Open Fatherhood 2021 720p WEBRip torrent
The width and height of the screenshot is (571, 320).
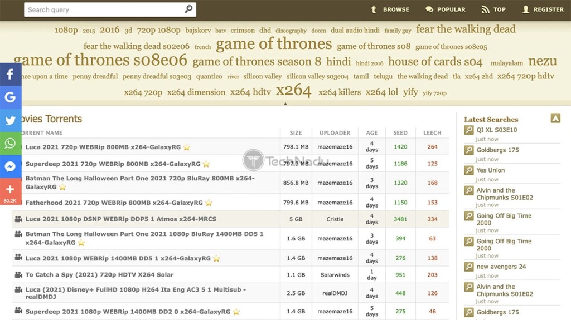point(114,203)
